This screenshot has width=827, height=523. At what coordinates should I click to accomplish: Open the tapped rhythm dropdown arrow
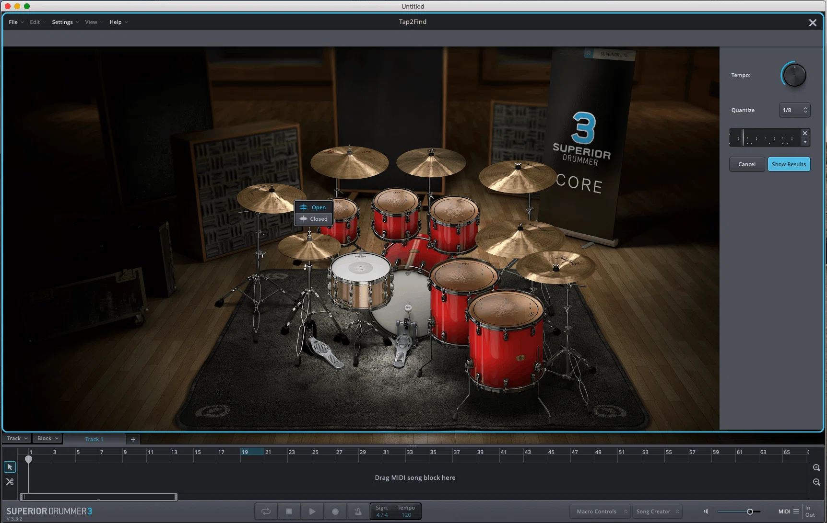[x=805, y=142]
